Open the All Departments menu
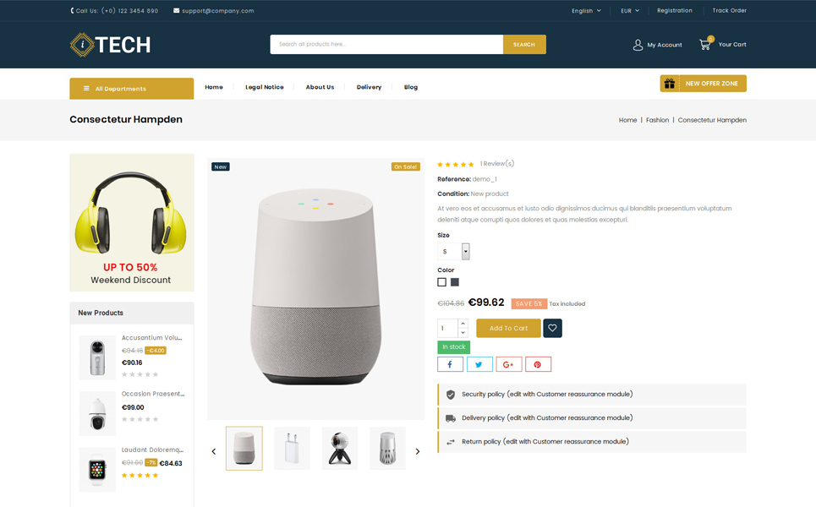The height and width of the screenshot is (507, 816). pyautogui.click(x=132, y=89)
